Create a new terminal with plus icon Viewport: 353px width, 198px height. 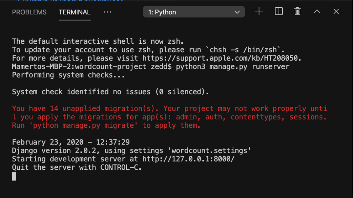pyautogui.click(x=259, y=11)
